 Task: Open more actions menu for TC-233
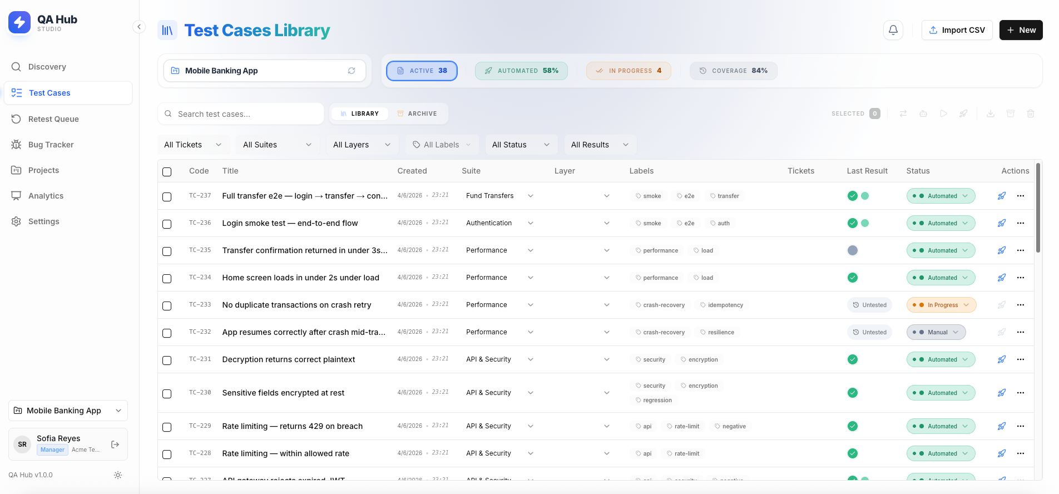(1021, 305)
